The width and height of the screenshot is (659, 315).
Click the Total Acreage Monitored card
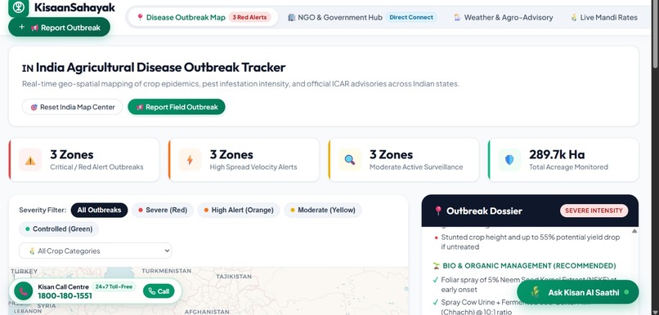tap(563, 160)
